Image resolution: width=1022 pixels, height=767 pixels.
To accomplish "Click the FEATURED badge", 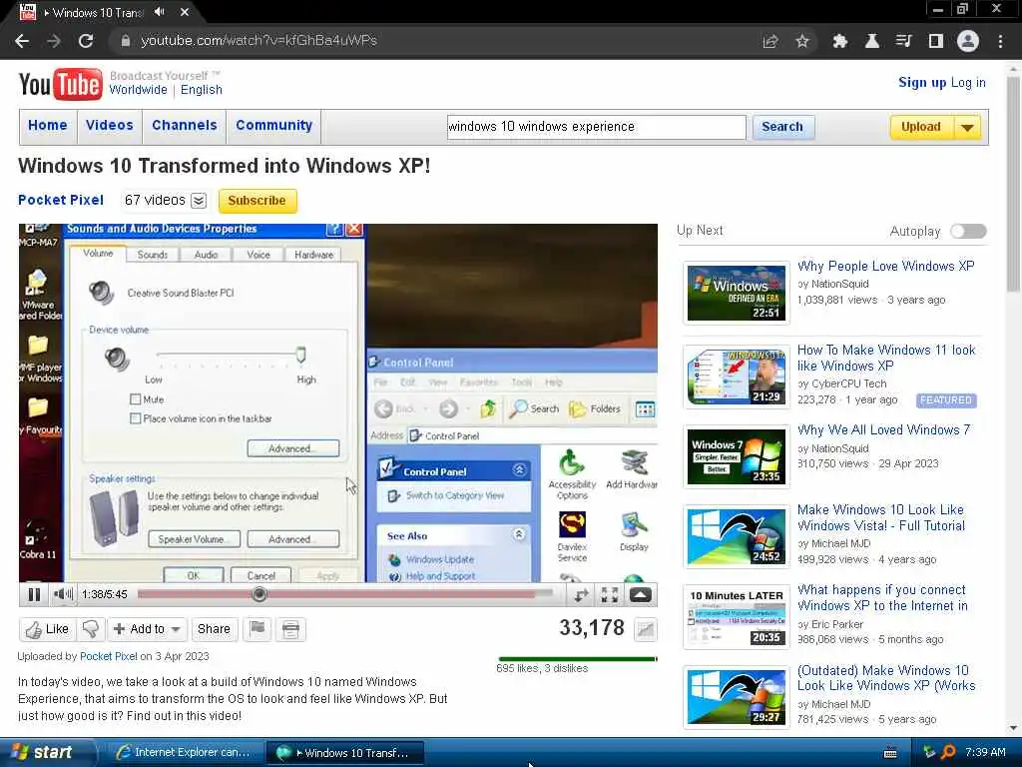I will [x=946, y=400].
